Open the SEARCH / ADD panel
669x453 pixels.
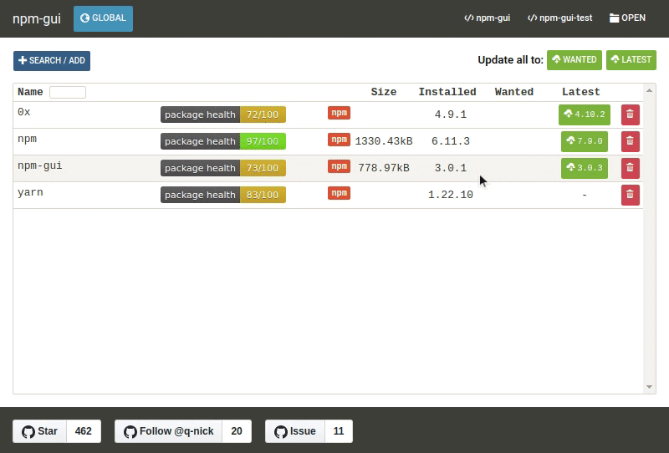point(52,60)
